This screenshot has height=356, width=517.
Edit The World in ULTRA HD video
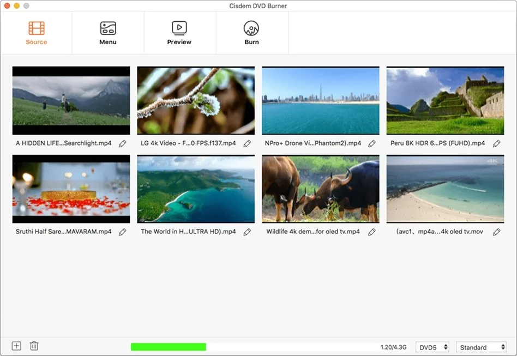coord(247,232)
